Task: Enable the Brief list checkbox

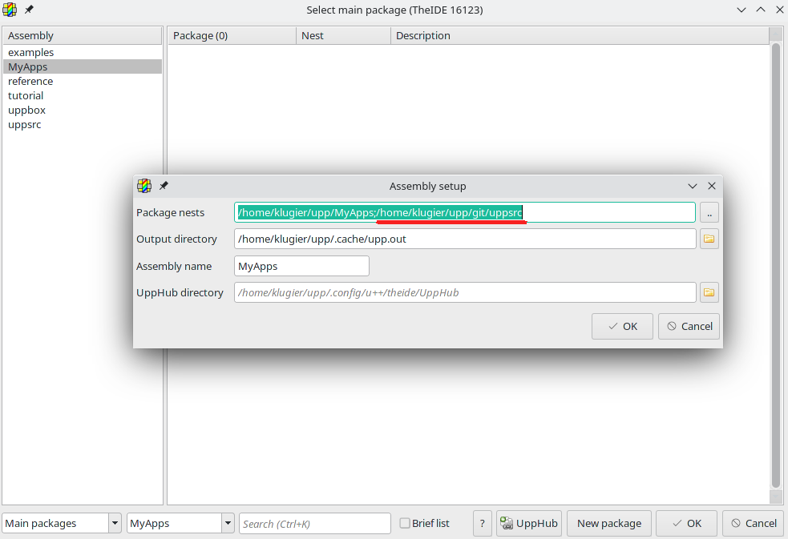Action: click(x=405, y=523)
